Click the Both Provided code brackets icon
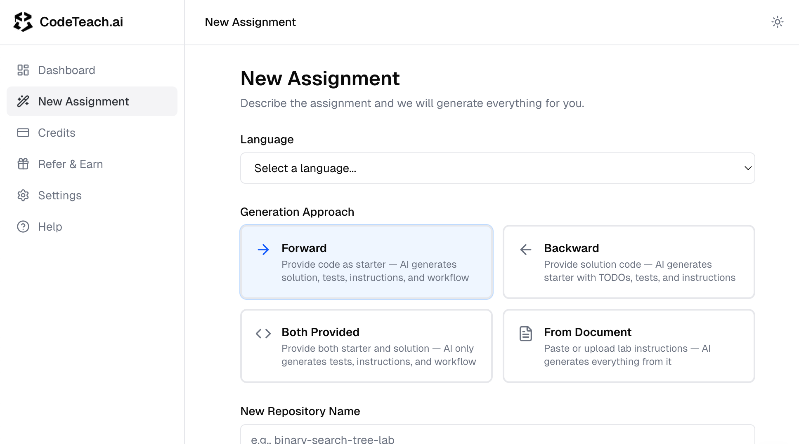This screenshot has height=444, width=799. click(263, 334)
